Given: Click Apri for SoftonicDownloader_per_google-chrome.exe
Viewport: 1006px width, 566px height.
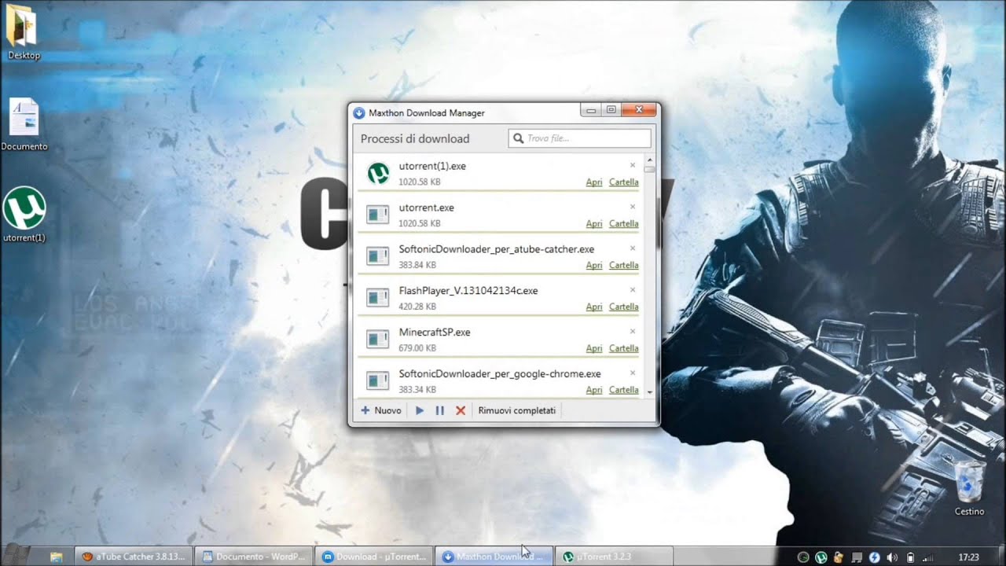Looking at the screenshot, I should [594, 390].
